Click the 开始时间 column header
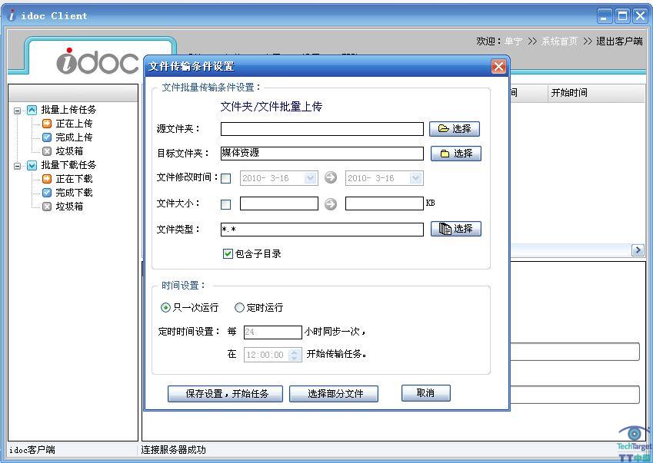Screen dimensions: 653x463 [x=595, y=93]
